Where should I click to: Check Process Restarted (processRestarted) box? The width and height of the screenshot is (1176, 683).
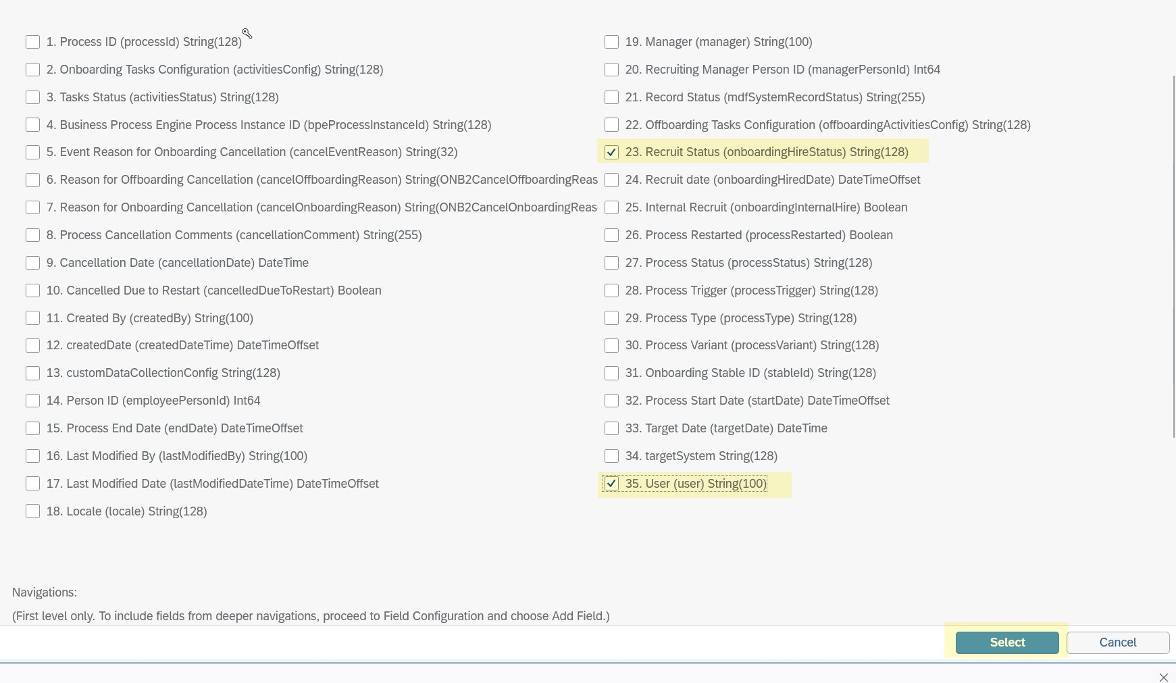(x=611, y=235)
